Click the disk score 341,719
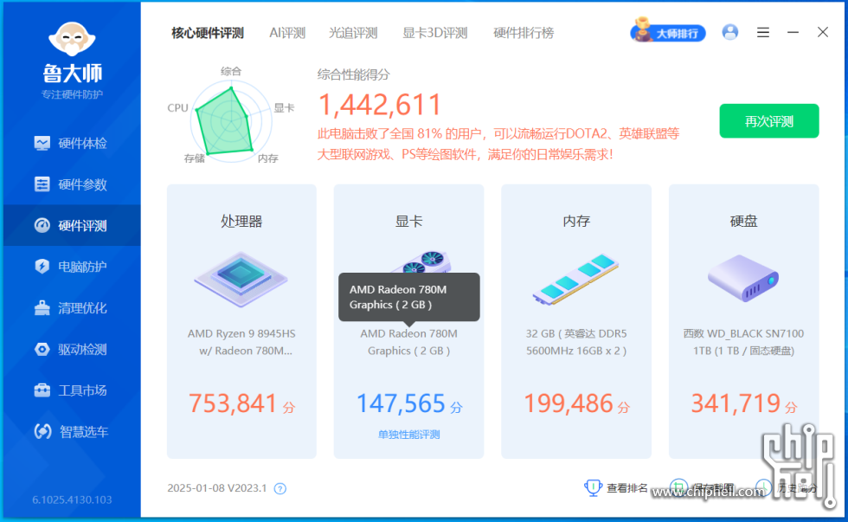The height and width of the screenshot is (522, 848). tap(736, 403)
